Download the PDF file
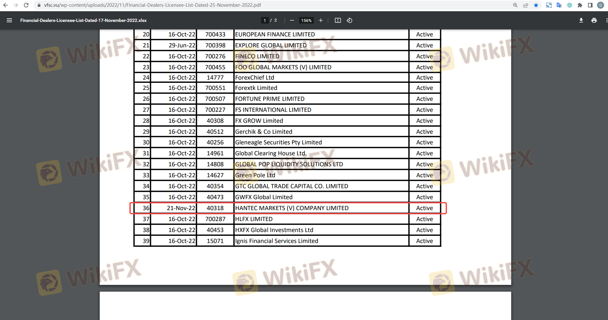Image resolution: width=608 pixels, height=320 pixels. tap(581, 20)
